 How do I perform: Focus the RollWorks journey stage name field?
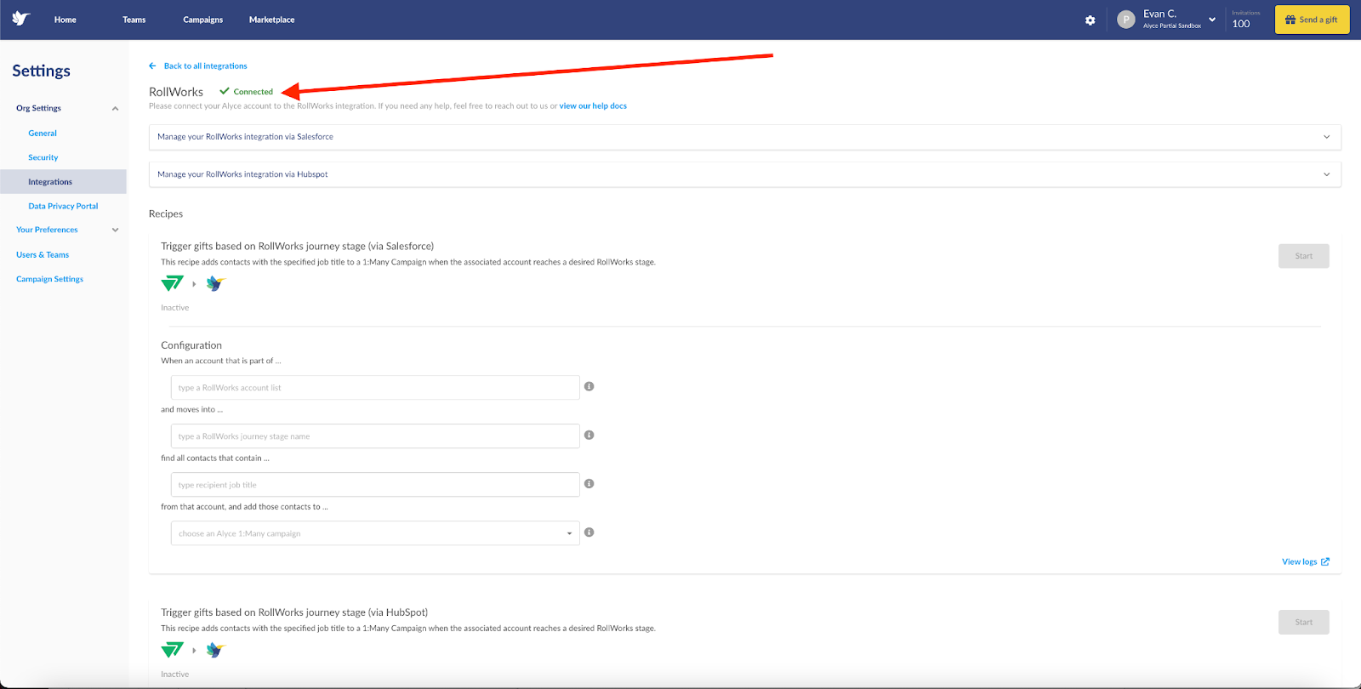click(375, 436)
